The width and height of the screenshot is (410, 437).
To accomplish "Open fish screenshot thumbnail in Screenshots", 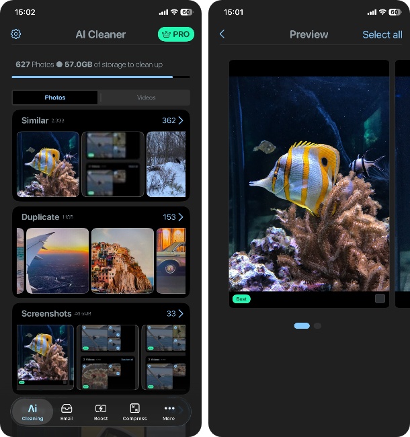I will [x=46, y=357].
